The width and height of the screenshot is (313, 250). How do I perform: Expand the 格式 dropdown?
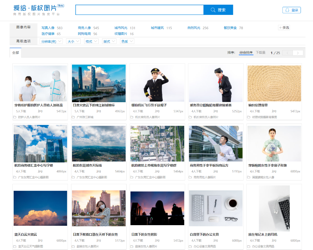[91, 41]
